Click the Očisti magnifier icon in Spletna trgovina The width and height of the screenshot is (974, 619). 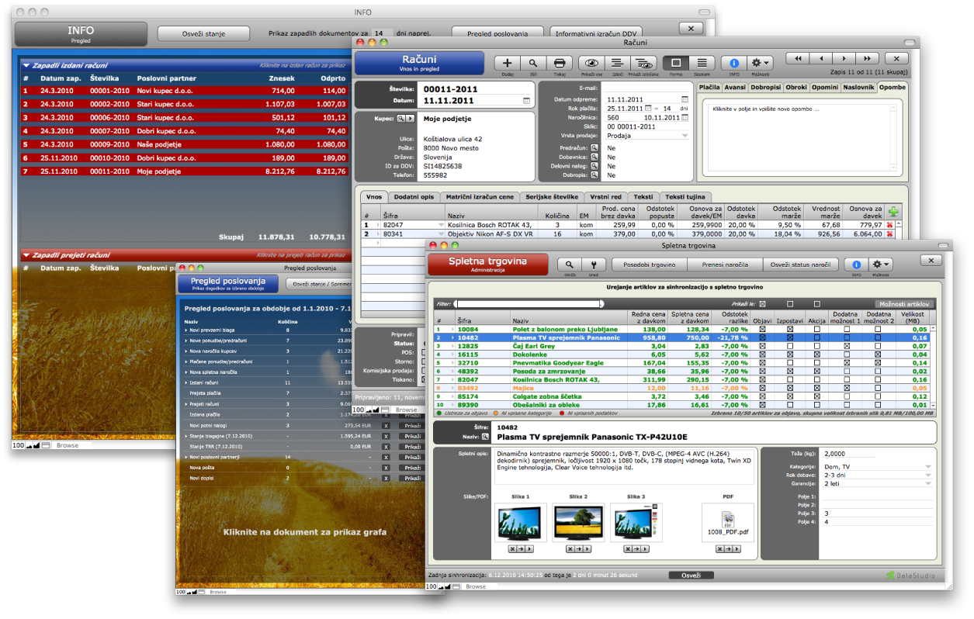pos(570,265)
